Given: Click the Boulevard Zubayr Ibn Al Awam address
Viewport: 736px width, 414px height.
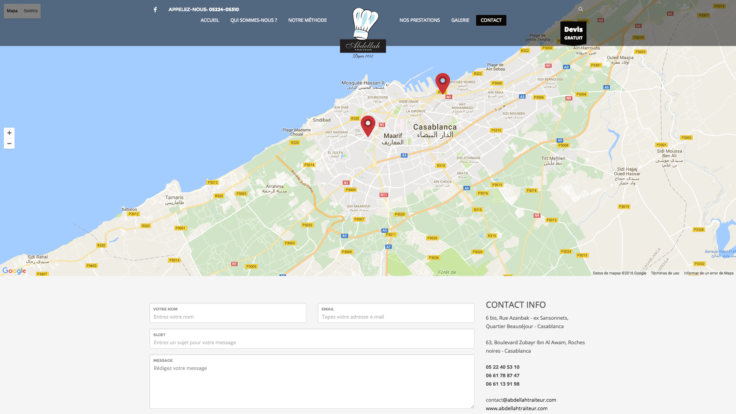Looking at the screenshot, I should (535, 347).
